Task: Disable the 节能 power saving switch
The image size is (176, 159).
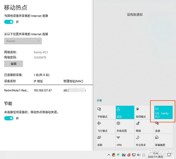Action: [9, 118]
